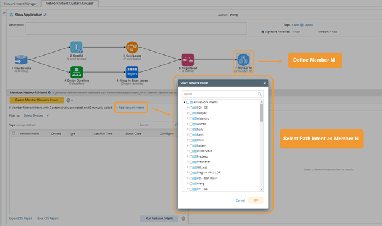Collapse the All Network Intents tree root
382x226 pixels.
(x=184, y=102)
